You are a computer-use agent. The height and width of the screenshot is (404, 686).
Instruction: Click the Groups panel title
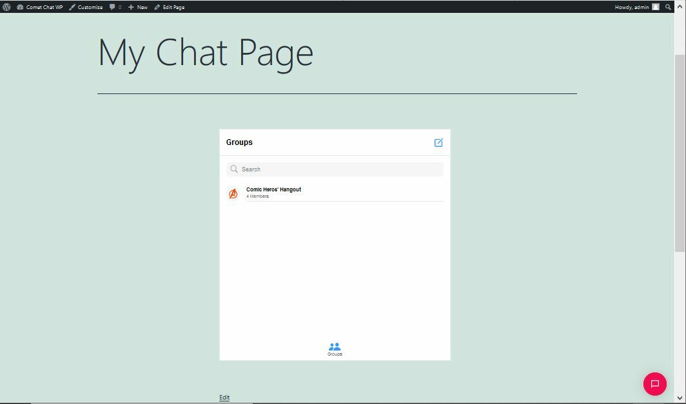click(x=239, y=142)
